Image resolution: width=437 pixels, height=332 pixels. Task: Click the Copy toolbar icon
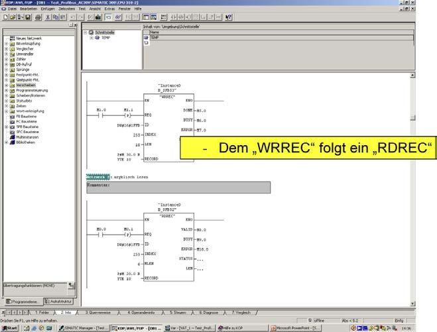(x=56, y=17)
